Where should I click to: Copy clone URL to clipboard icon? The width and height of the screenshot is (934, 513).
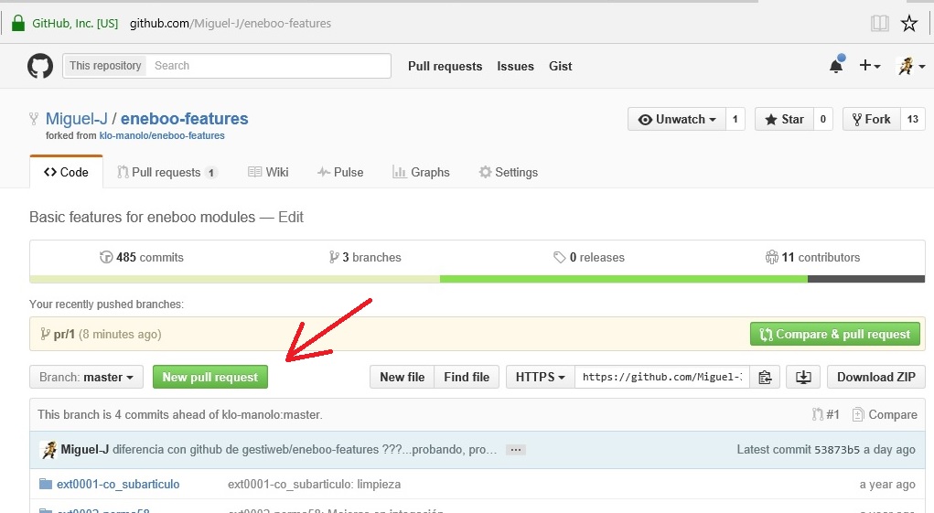(x=765, y=378)
